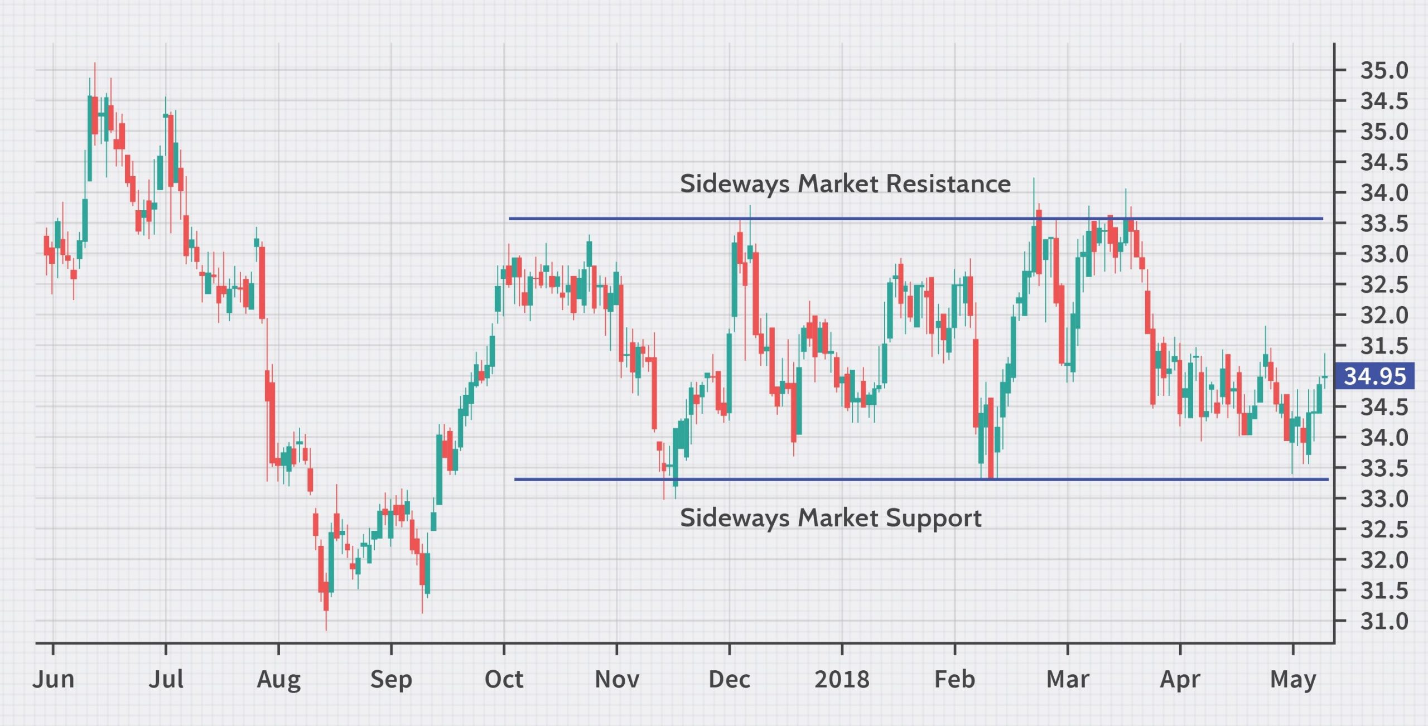Click the 33.5 label beside resistance line
This screenshot has width=1428, height=726.
click(1384, 224)
